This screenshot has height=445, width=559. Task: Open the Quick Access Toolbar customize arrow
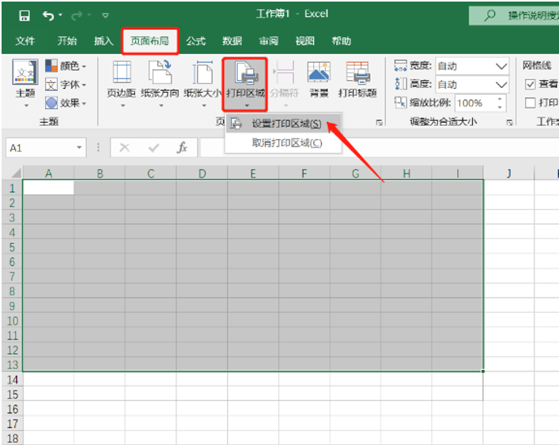[105, 15]
